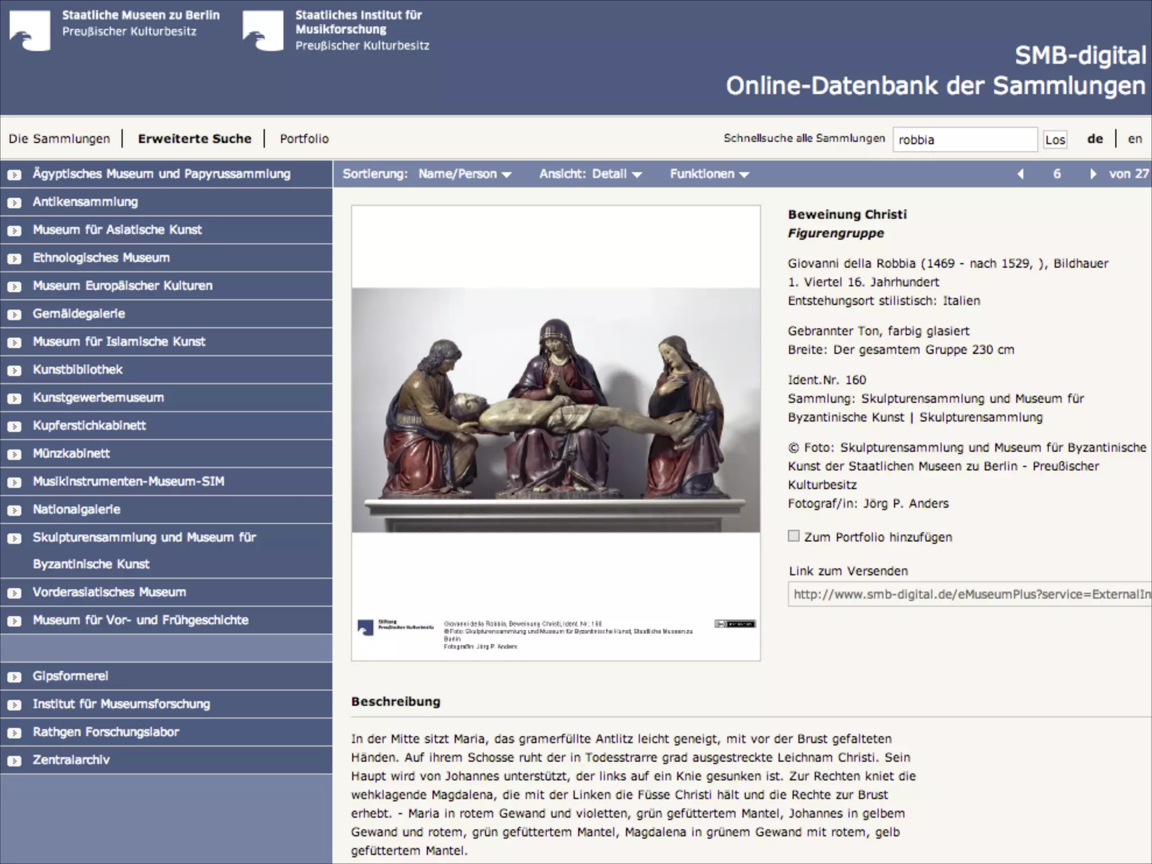
Task: Go to previous record with left arrow
Action: (x=1021, y=174)
